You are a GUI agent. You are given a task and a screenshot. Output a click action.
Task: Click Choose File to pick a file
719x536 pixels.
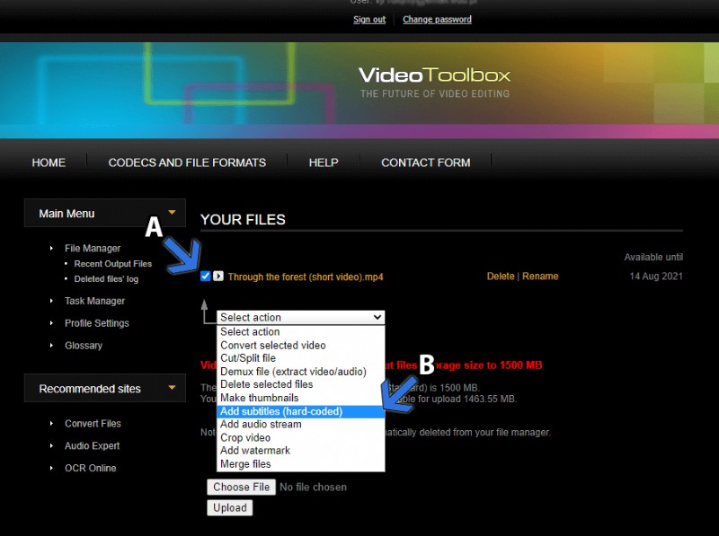241,487
